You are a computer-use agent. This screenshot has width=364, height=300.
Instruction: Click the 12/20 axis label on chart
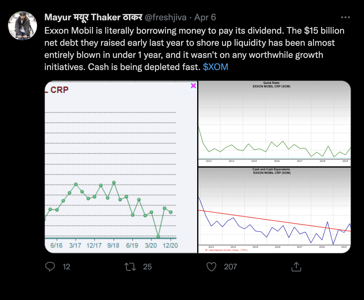170,245
